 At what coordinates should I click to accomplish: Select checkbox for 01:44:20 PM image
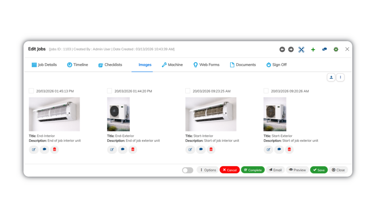[x=109, y=91]
